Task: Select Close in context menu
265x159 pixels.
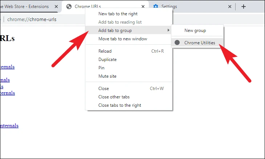Action: 129,88
